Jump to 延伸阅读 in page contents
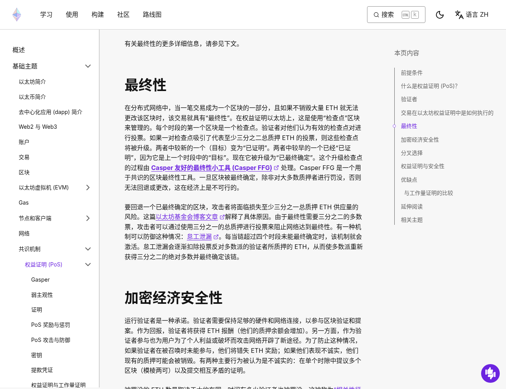506x389 pixels. coord(412,207)
